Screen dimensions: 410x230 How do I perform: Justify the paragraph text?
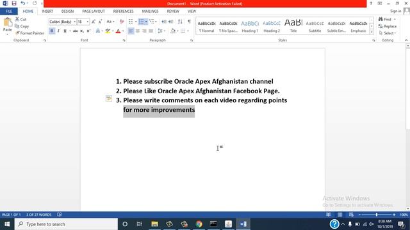pyautogui.click(x=151, y=31)
